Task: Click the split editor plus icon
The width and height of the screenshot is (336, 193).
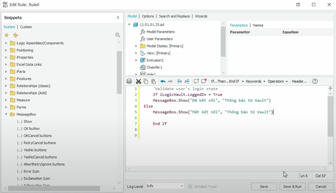Action: 330,88
